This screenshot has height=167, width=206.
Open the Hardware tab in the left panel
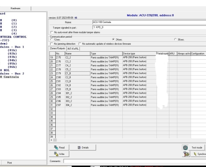[x=15, y=8]
